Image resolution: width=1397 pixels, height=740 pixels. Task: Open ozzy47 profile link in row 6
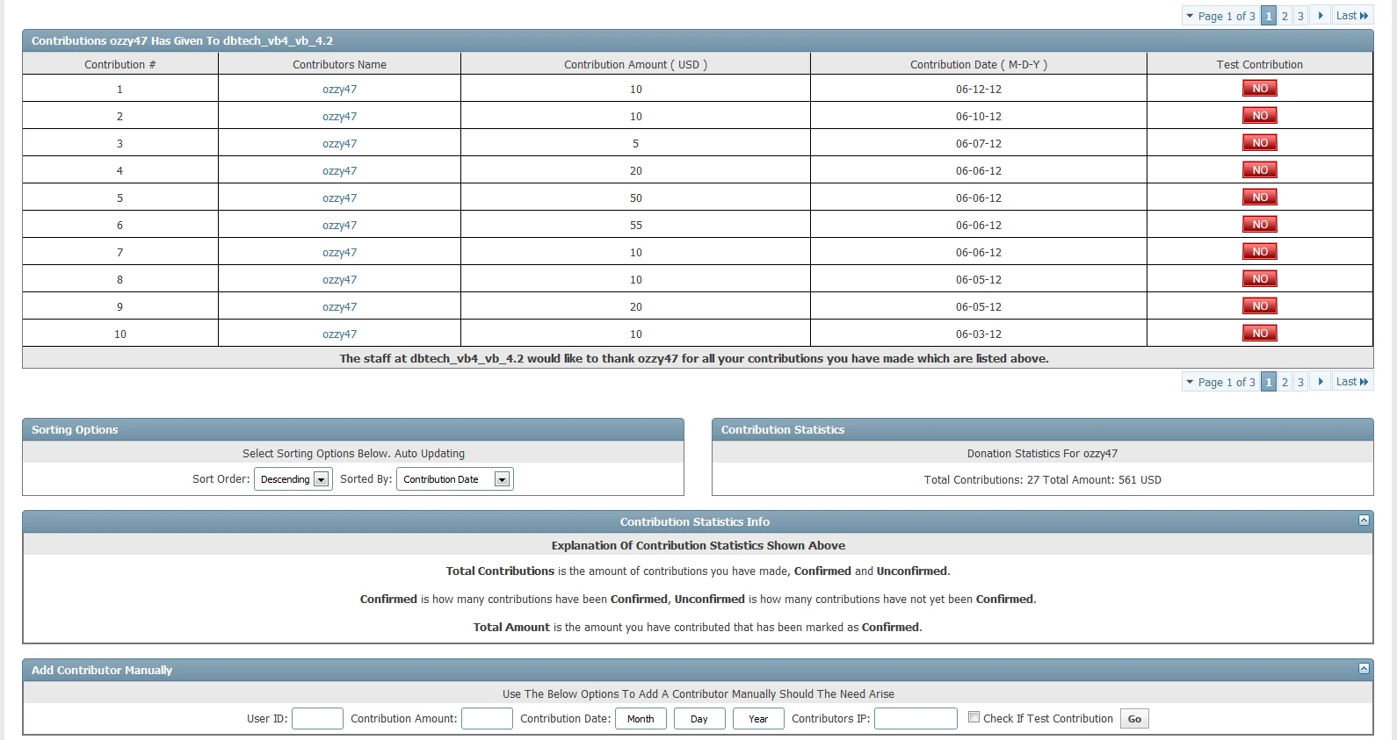(x=339, y=226)
